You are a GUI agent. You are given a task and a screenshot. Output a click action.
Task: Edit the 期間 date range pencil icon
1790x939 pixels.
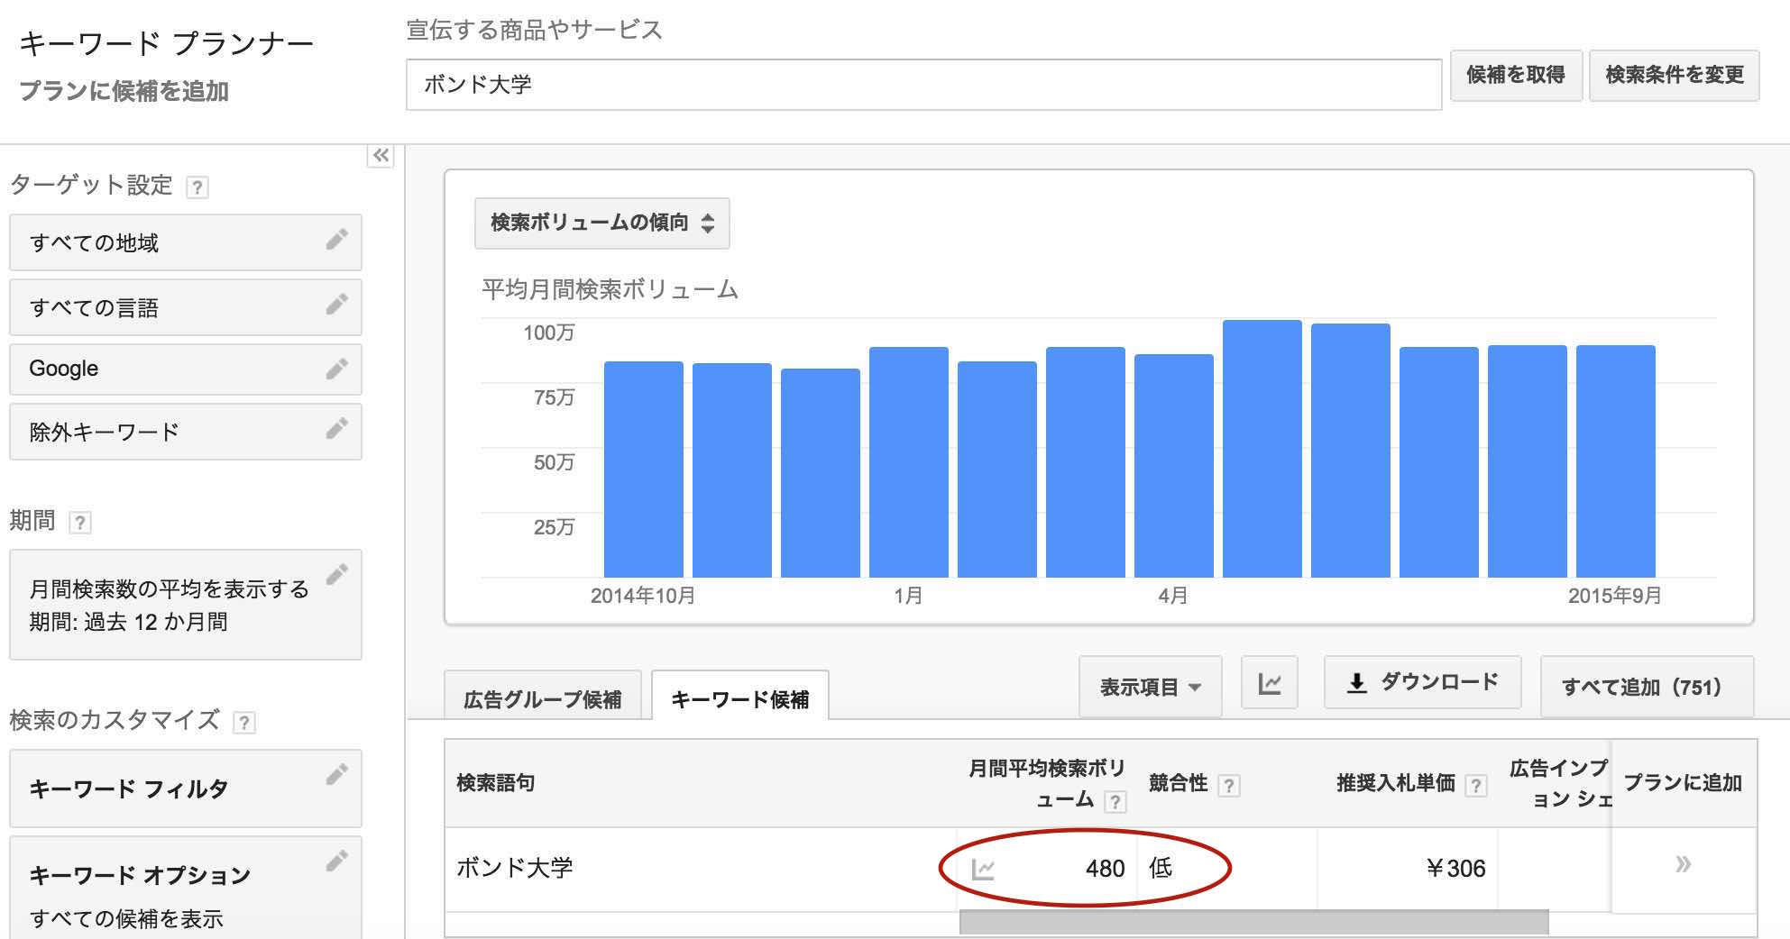(336, 575)
